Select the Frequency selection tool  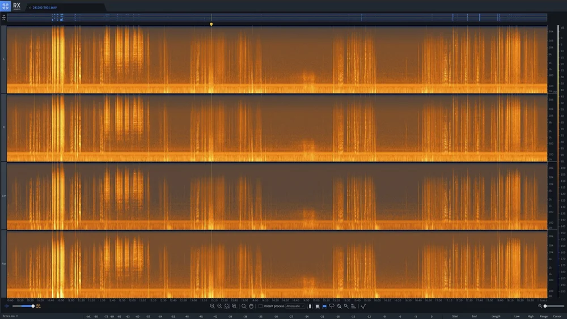coord(324,306)
